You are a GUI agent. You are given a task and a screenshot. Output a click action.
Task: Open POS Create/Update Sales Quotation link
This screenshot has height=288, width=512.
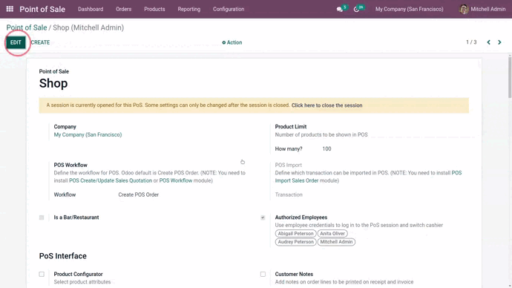tap(111, 180)
